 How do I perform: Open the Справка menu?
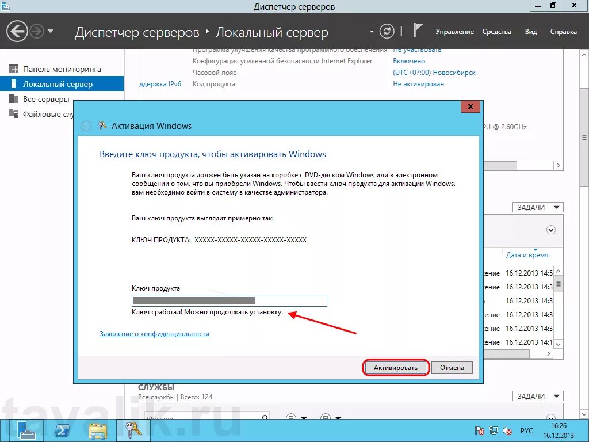[x=563, y=32]
